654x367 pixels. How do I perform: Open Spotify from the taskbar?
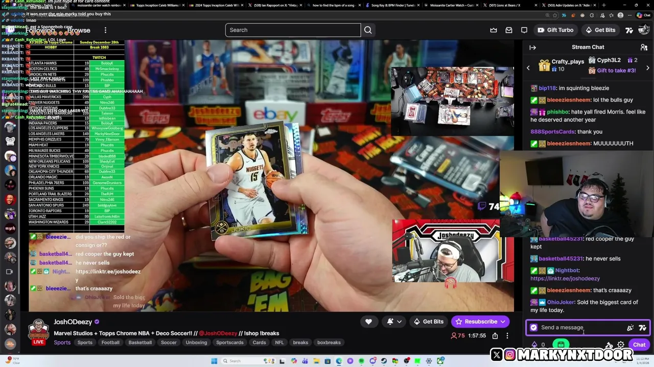tap(362, 361)
